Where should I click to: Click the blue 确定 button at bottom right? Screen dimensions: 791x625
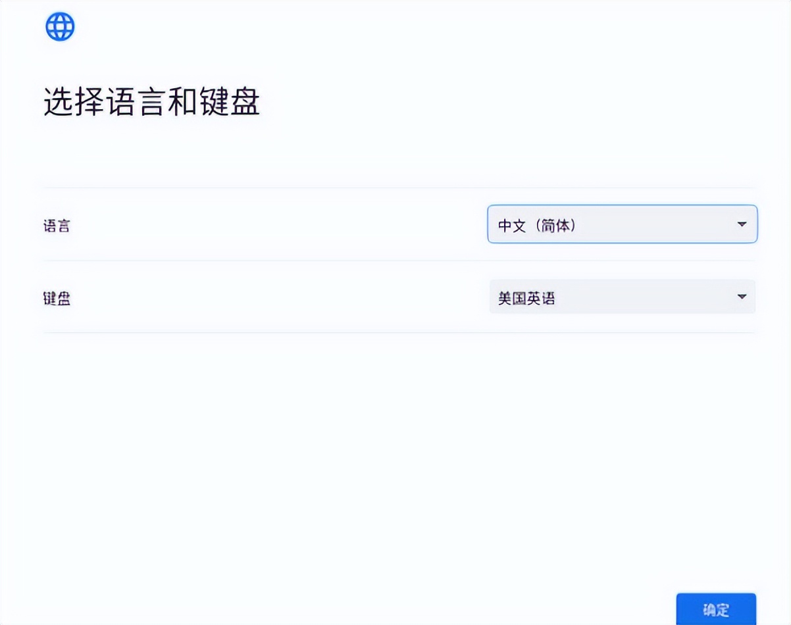click(x=716, y=608)
